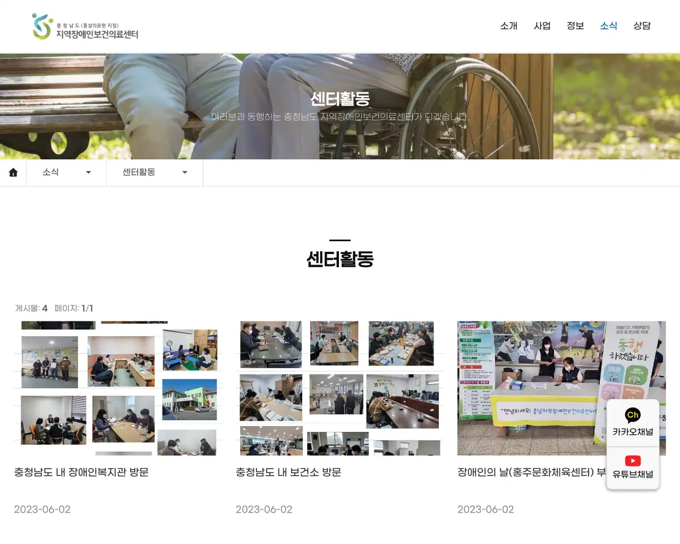Open the 사업 menu
This screenshot has width=680, height=544.
pyautogui.click(x=542, y=25)
